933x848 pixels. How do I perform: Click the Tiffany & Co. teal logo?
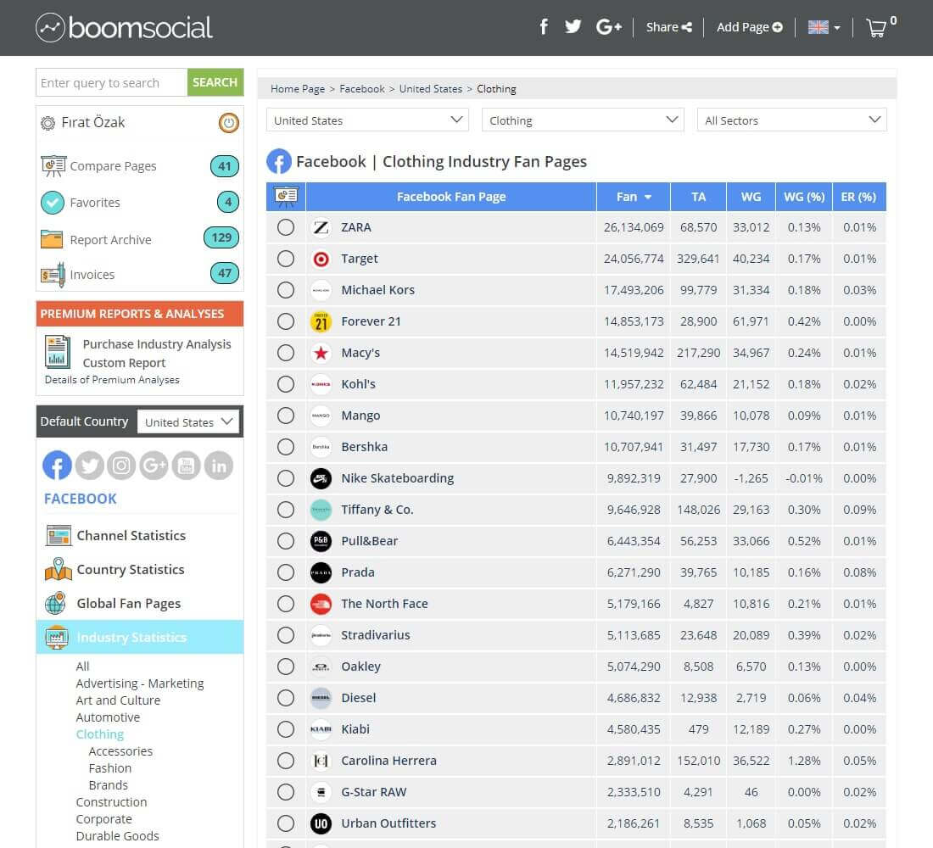[321, 510]
